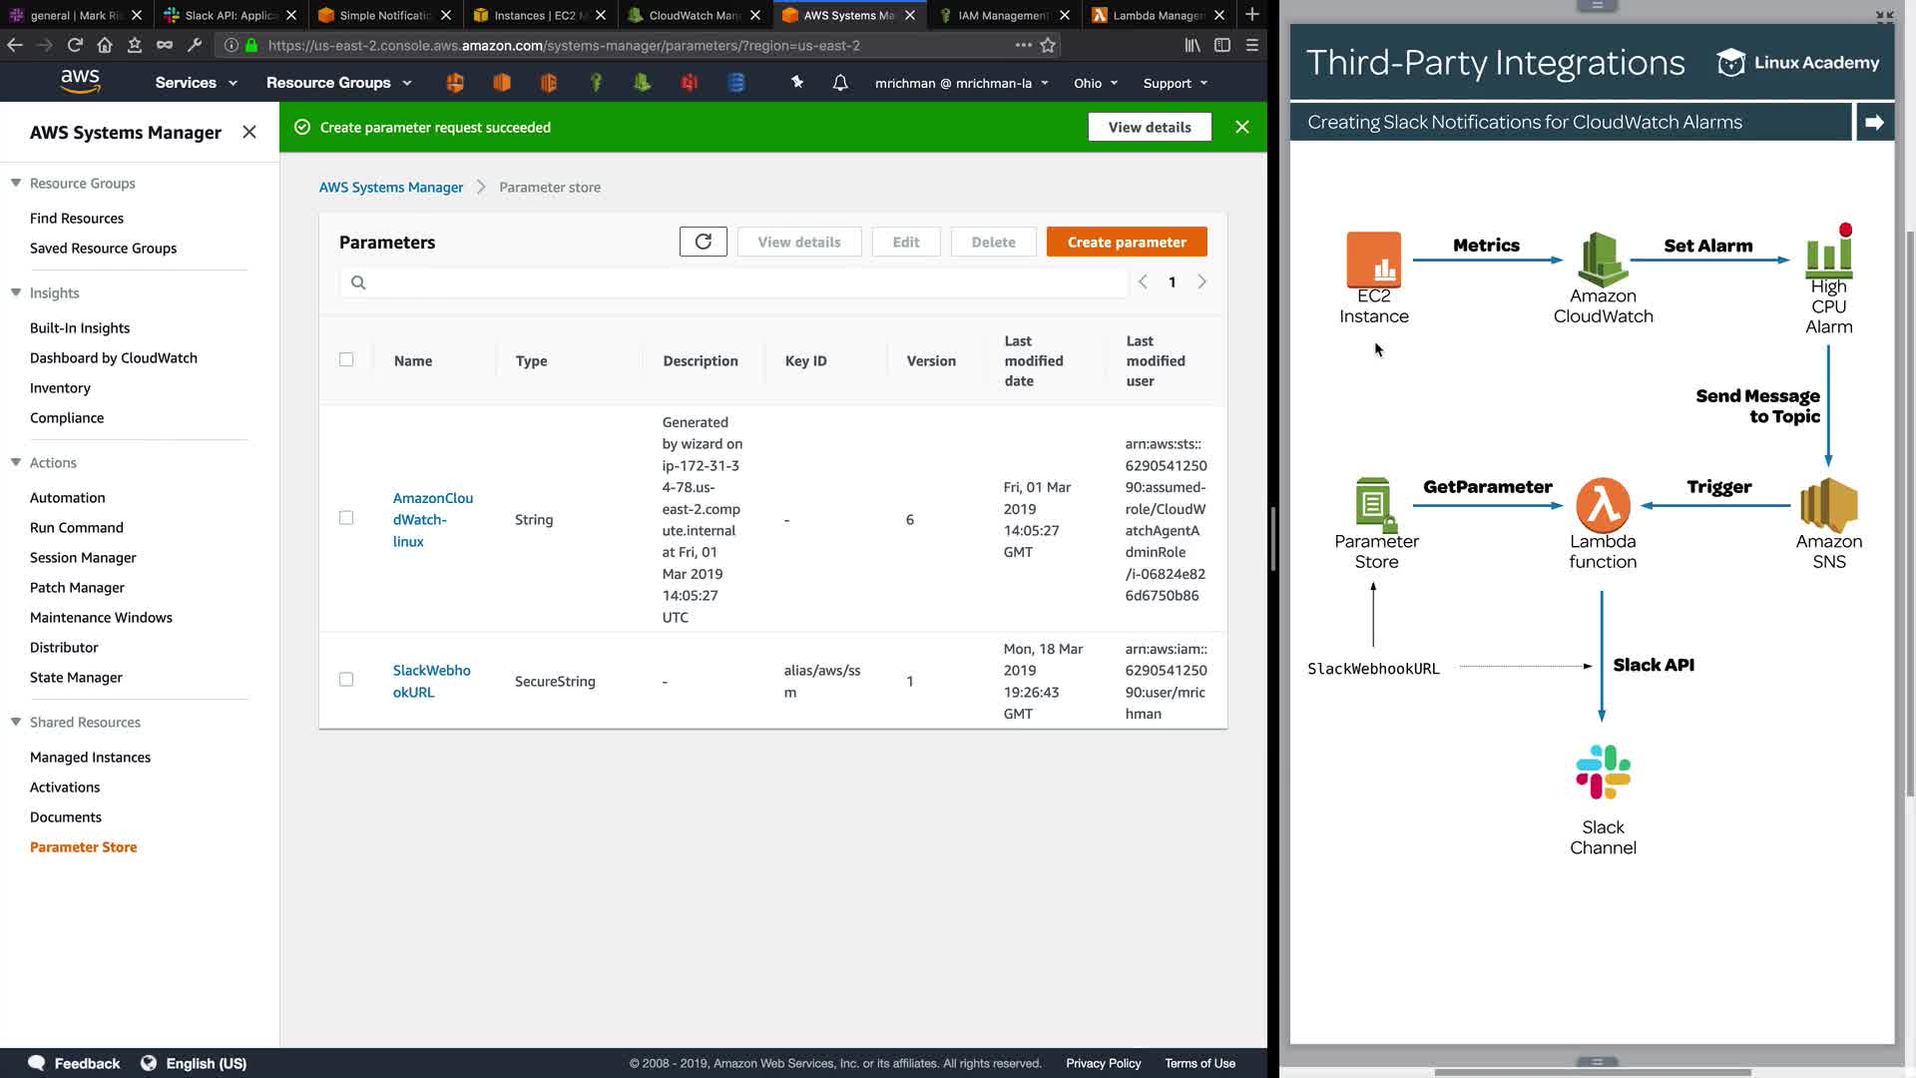Click the refresh parameters icon button
The width and height of the screenshot is (1916, 1078).
pyautogui.click(x=703, y=242)
